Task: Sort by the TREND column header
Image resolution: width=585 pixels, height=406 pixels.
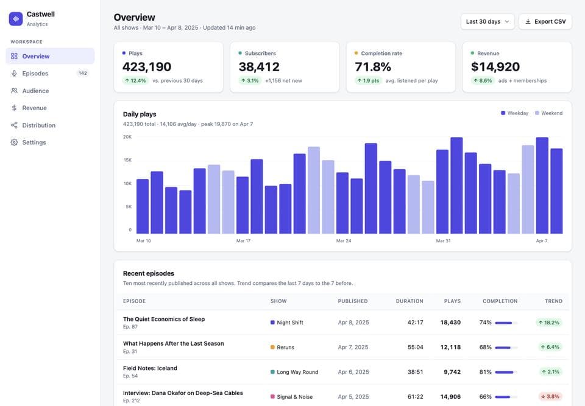Action: [x=553, y=301]
